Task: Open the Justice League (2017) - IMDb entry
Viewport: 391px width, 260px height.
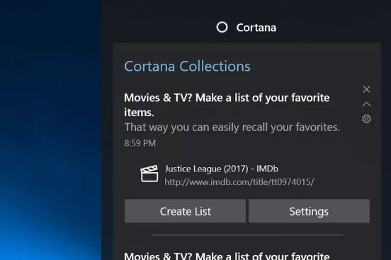Action: (x=222, y=169)
